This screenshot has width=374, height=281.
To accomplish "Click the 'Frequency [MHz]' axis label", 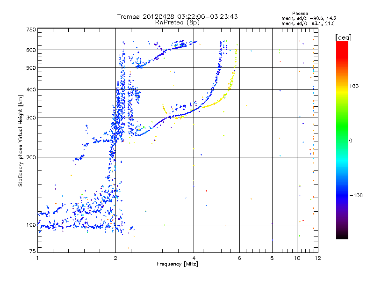I will pos(177,264).
